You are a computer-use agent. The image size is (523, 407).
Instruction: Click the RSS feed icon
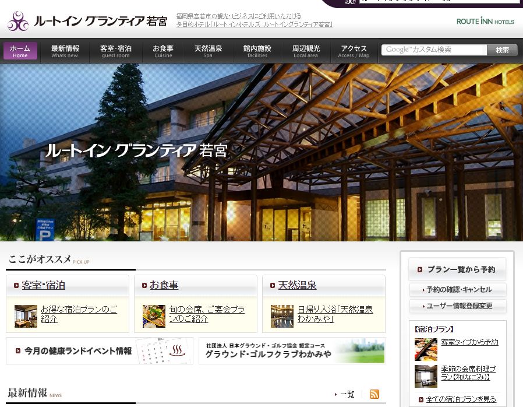(374, 394)
